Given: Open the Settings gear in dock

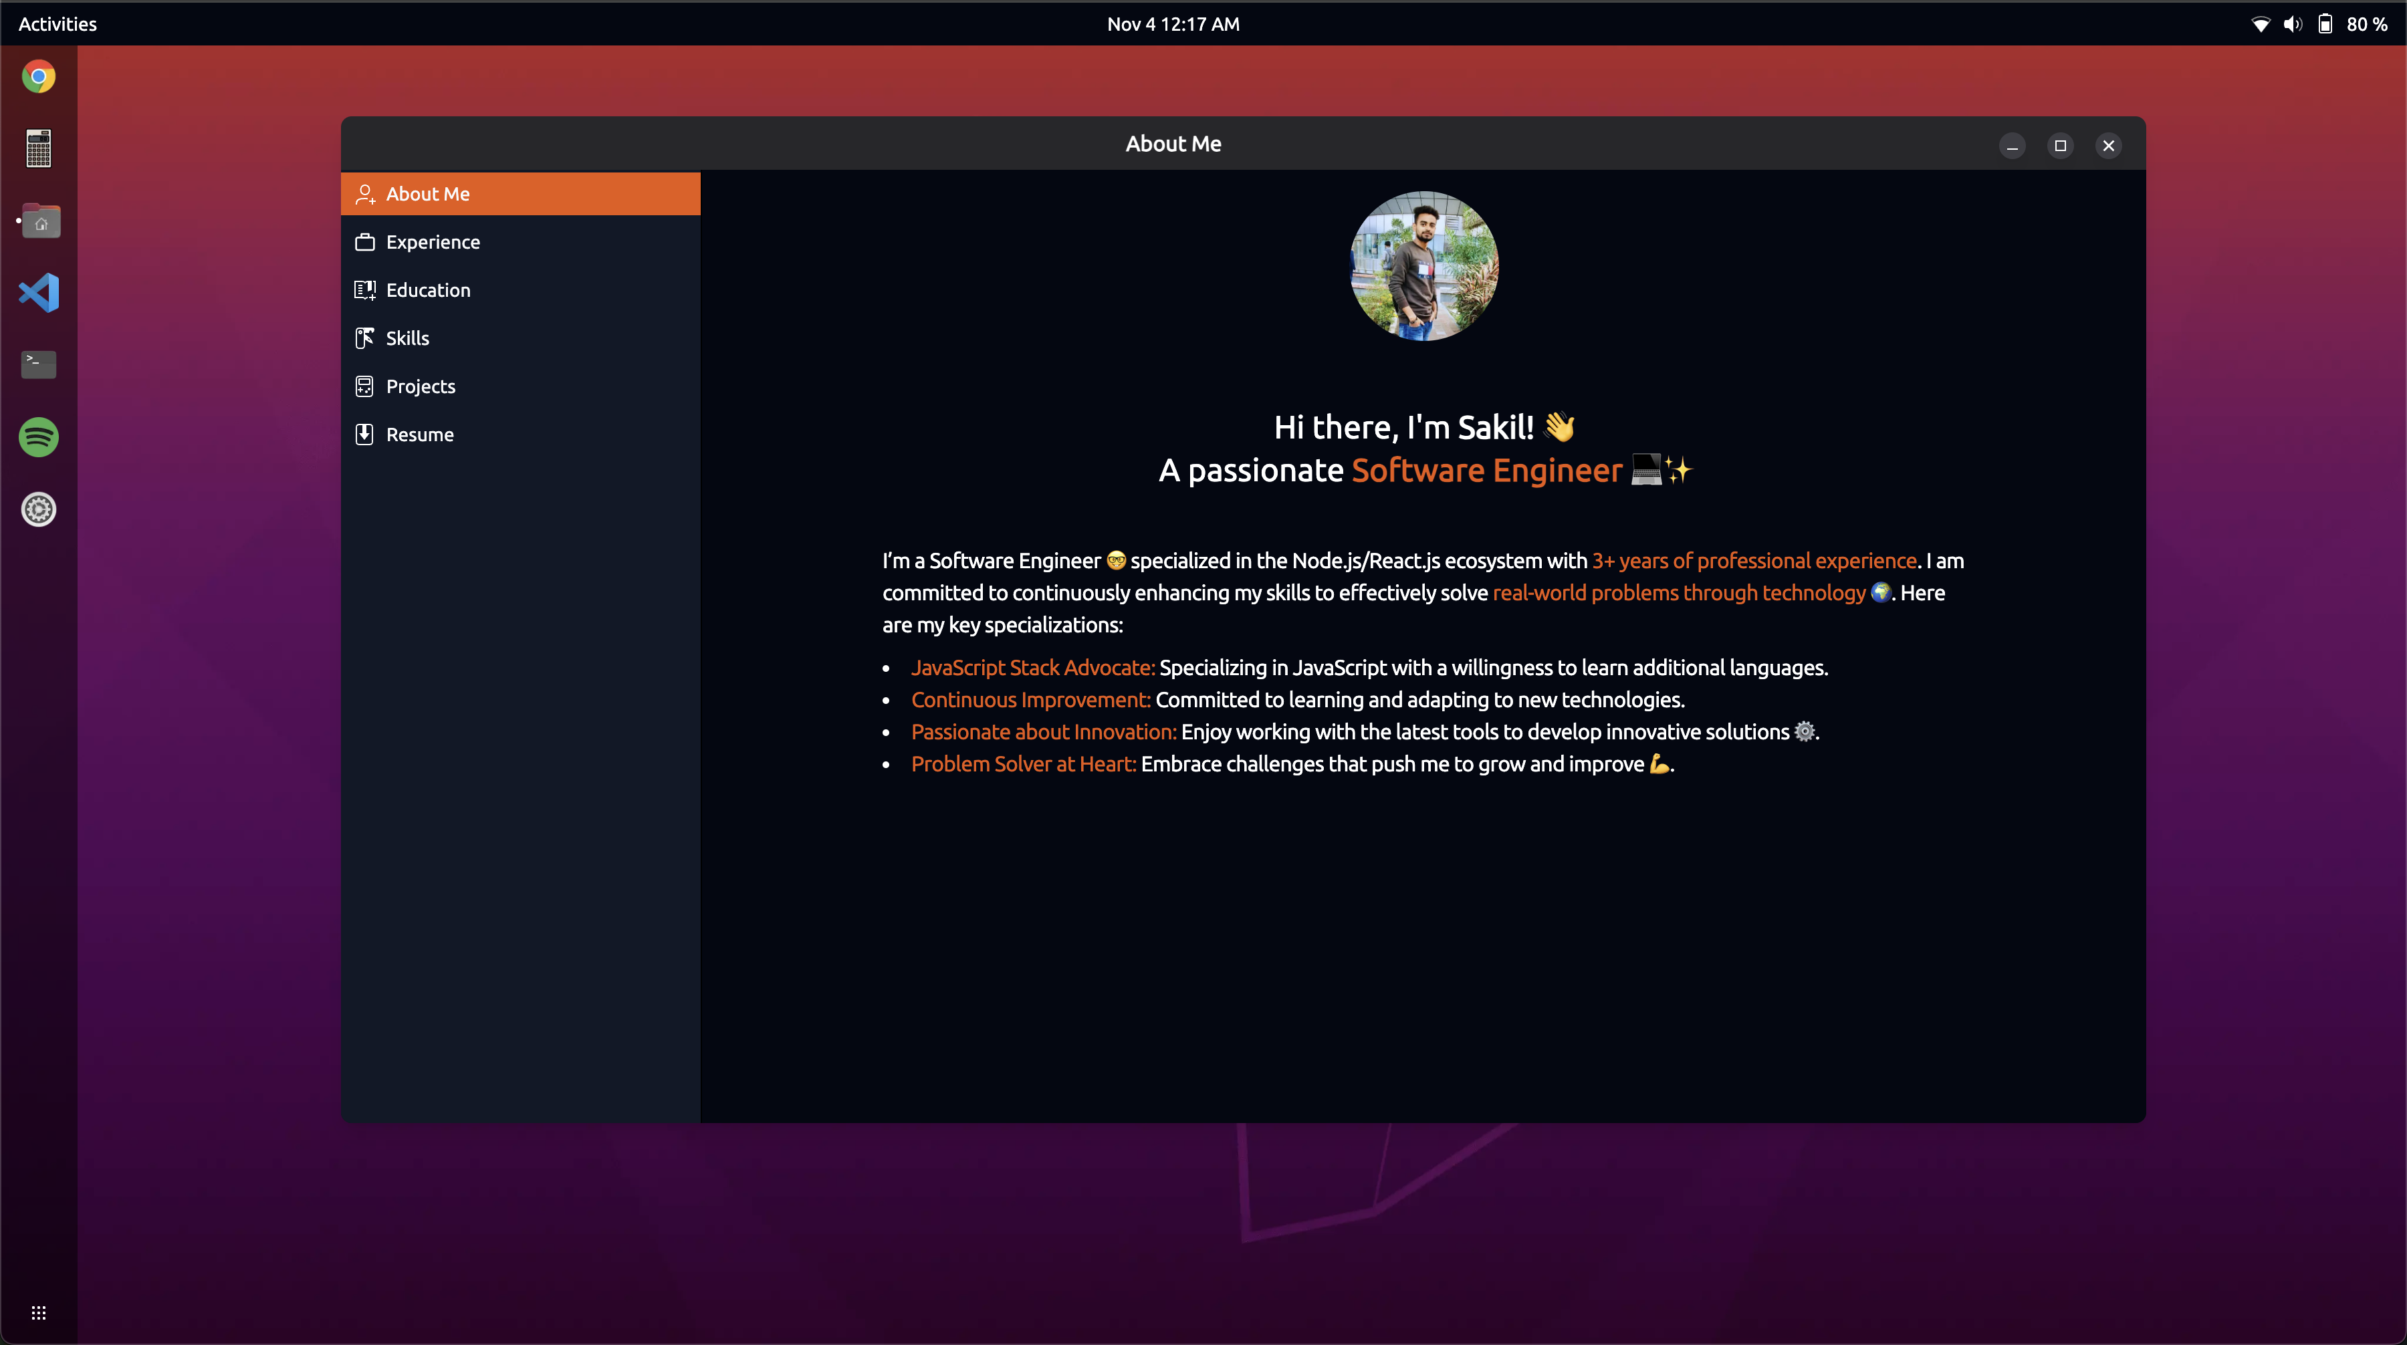Looking at the screenshot, I should 38,510.
